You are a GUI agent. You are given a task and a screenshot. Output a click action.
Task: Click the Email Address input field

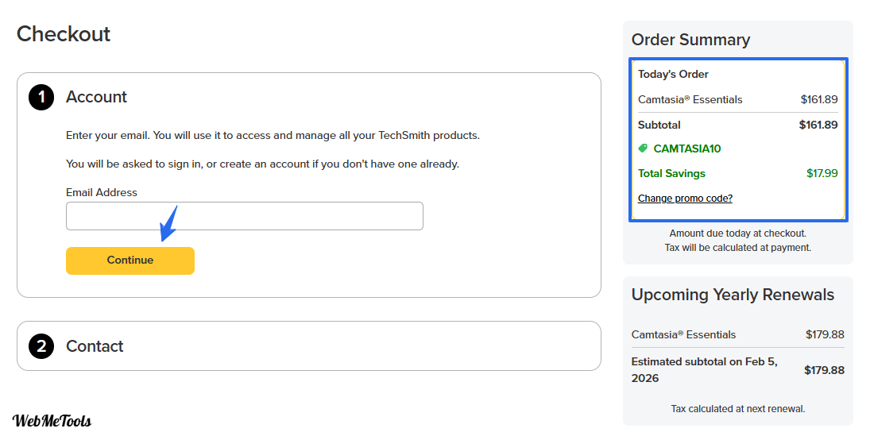244,216
